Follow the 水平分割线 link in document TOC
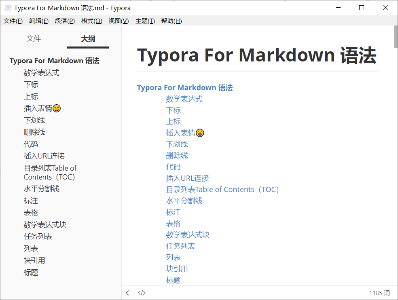Screen dimensions: 398x300 click(x=184, y=201)
